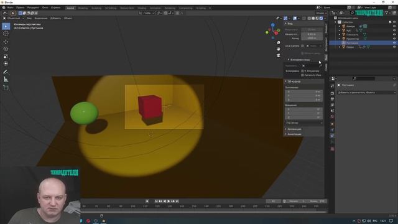Open the Добавить menu in viewport header
The image size is (398, 224).
[55, 18]
